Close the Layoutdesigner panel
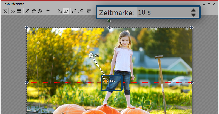 tap(214, 4)
